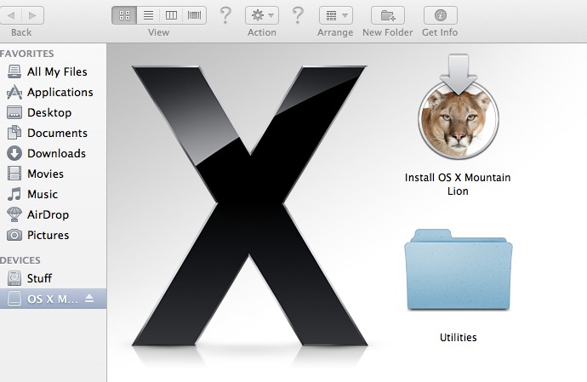Viewport: 587px width, 382px height.
Task: Create a New Folder from toolbar
Action: [387, 15]
